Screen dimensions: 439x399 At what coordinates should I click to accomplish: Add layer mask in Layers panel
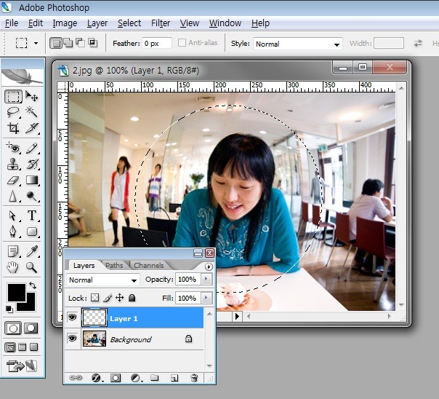point(116,378)
